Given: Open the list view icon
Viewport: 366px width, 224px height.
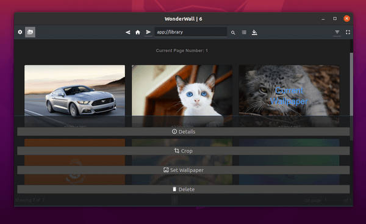Looking at the screenshot, I should click(244, 32).
